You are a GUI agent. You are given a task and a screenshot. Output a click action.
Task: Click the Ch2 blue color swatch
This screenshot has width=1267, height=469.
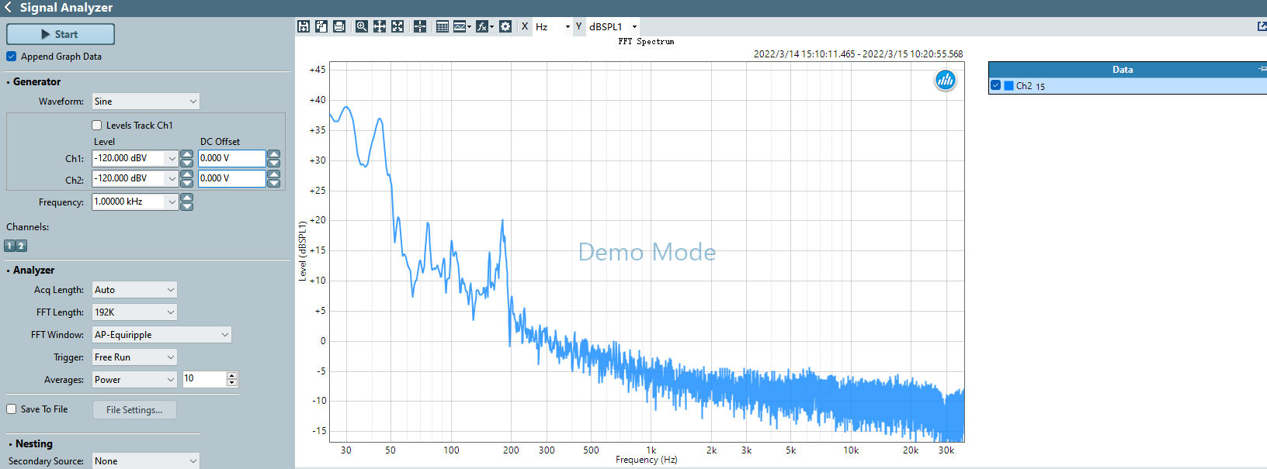[x=1008, y=86]
